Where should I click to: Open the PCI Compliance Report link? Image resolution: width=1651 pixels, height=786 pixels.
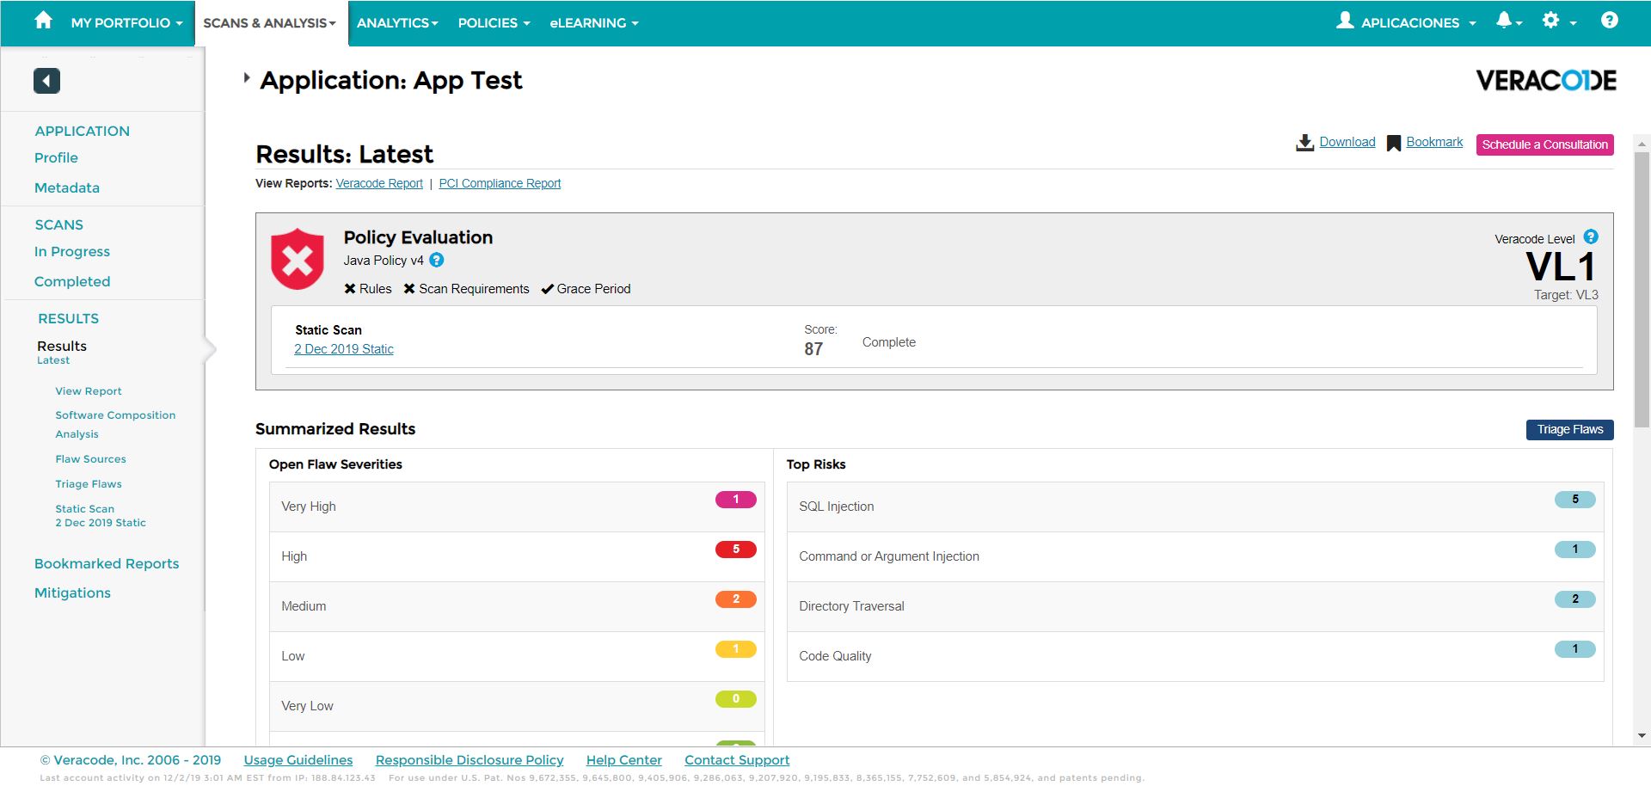500,183
